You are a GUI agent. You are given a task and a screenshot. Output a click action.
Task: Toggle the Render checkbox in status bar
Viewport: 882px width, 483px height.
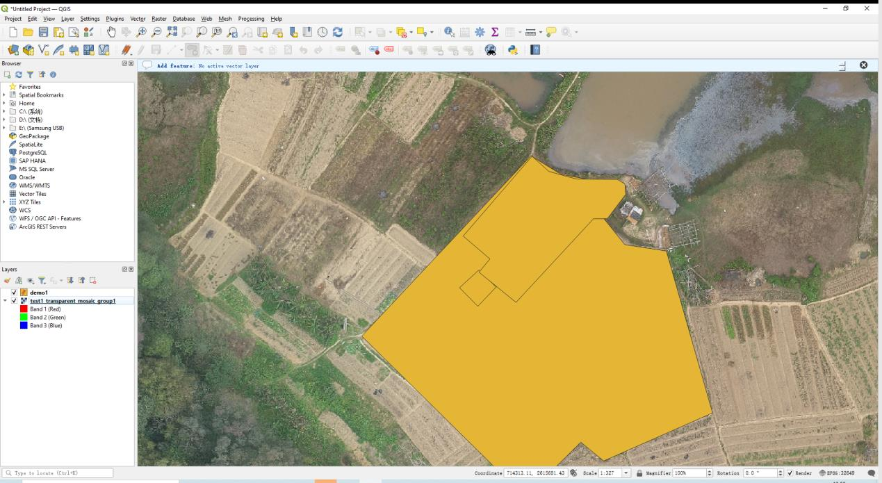click(x=790, y=473)
